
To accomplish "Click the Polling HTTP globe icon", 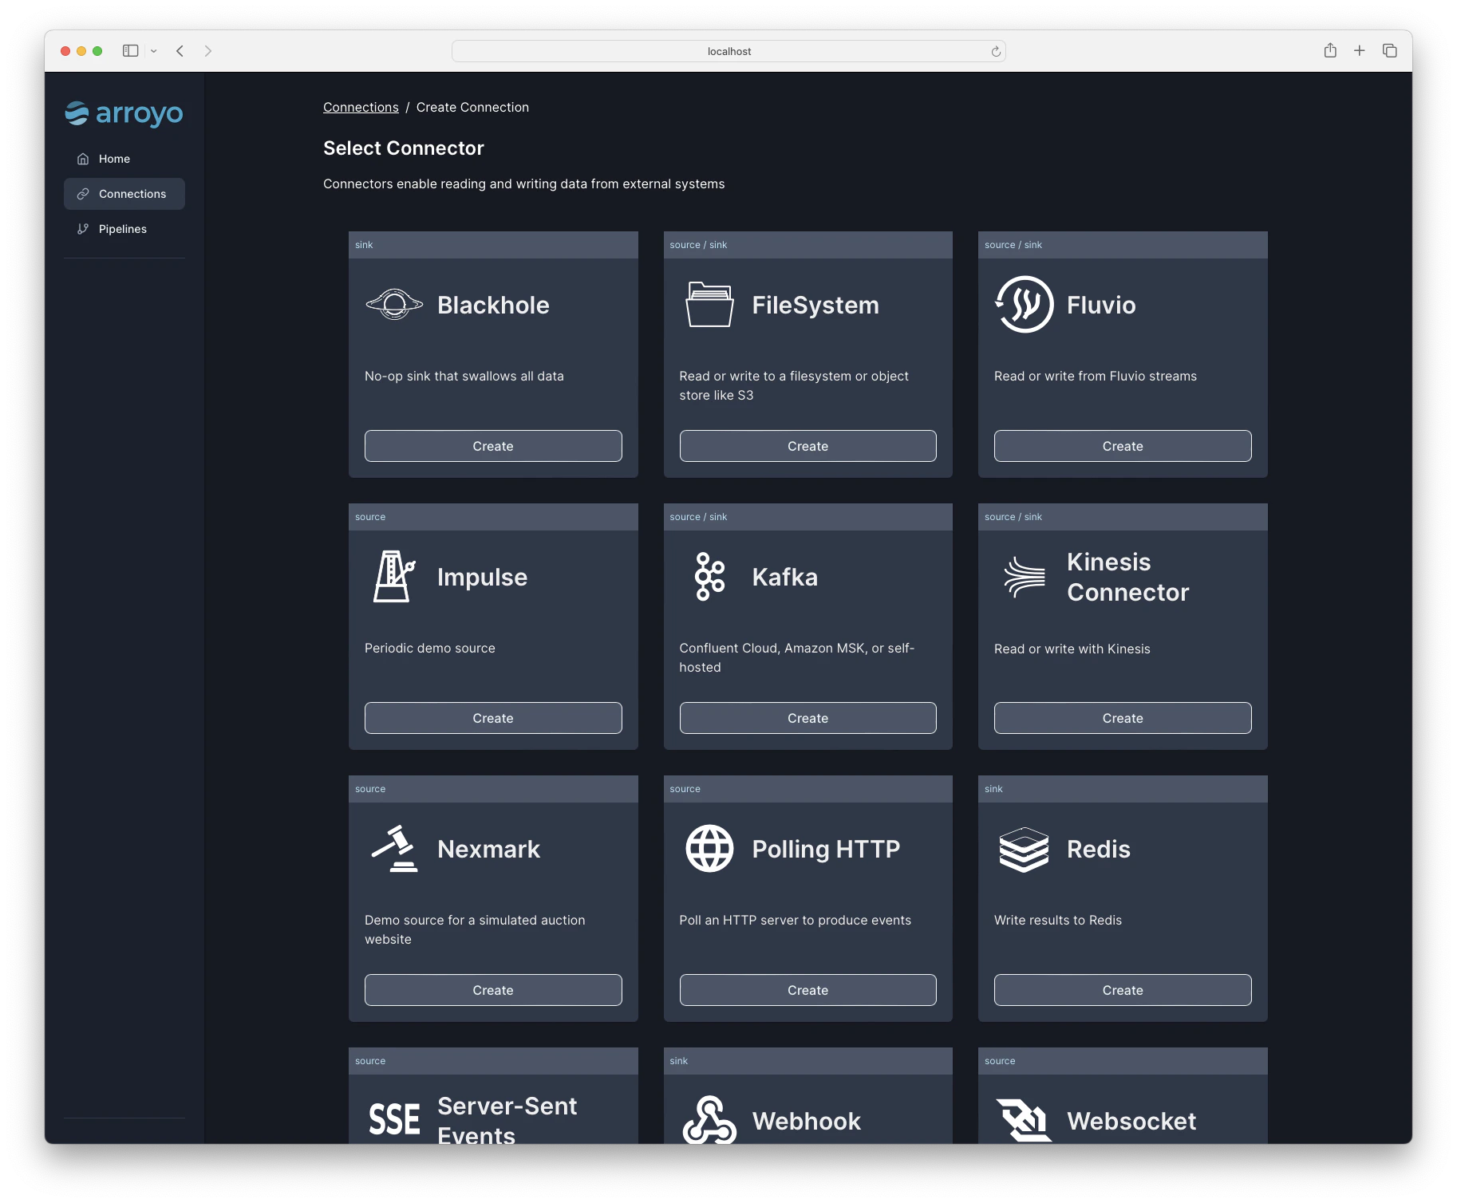I will (709, 848).
